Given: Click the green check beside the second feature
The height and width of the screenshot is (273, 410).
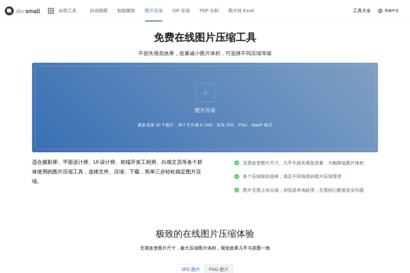Looking at the screenshot, I should click(236, 176).
